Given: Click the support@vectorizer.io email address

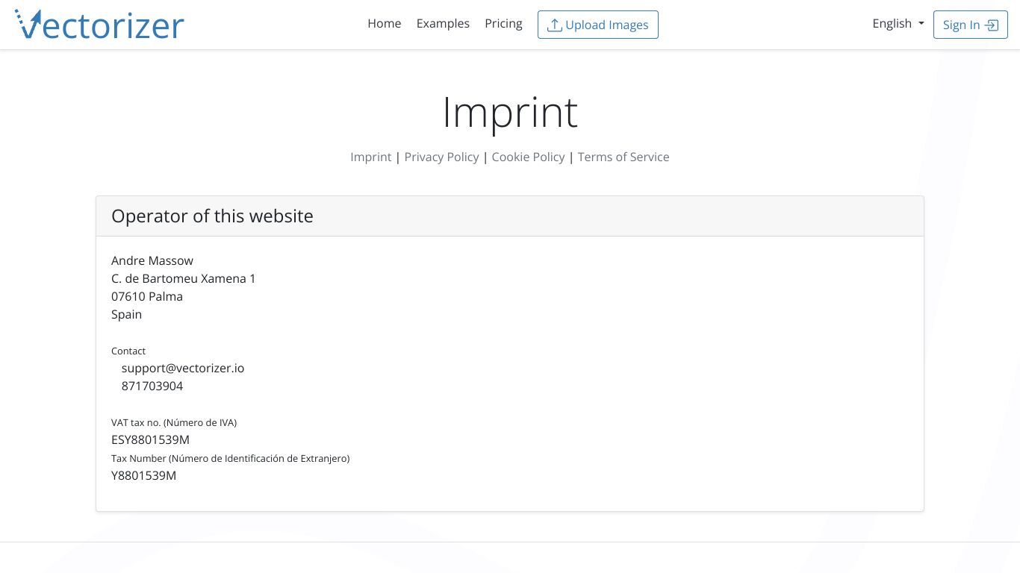Looking at the screenshot, I should (183, 368).
